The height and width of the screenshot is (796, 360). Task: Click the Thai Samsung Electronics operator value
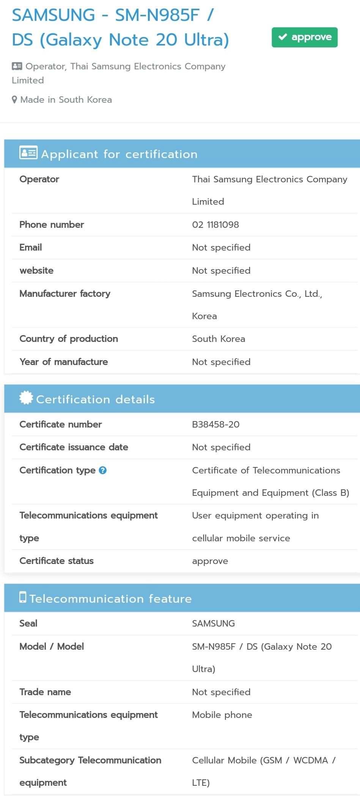click(x=270, y=190)
